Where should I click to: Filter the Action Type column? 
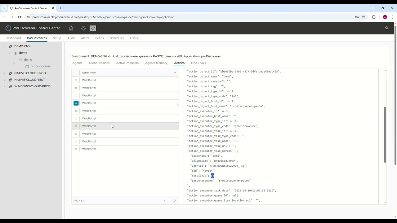(175, 73)
